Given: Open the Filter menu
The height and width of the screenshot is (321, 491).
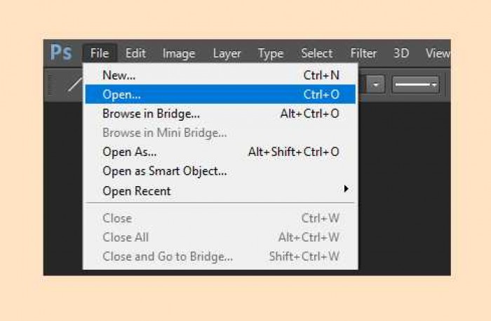Looking at the screenshot, I should (363, 53).
